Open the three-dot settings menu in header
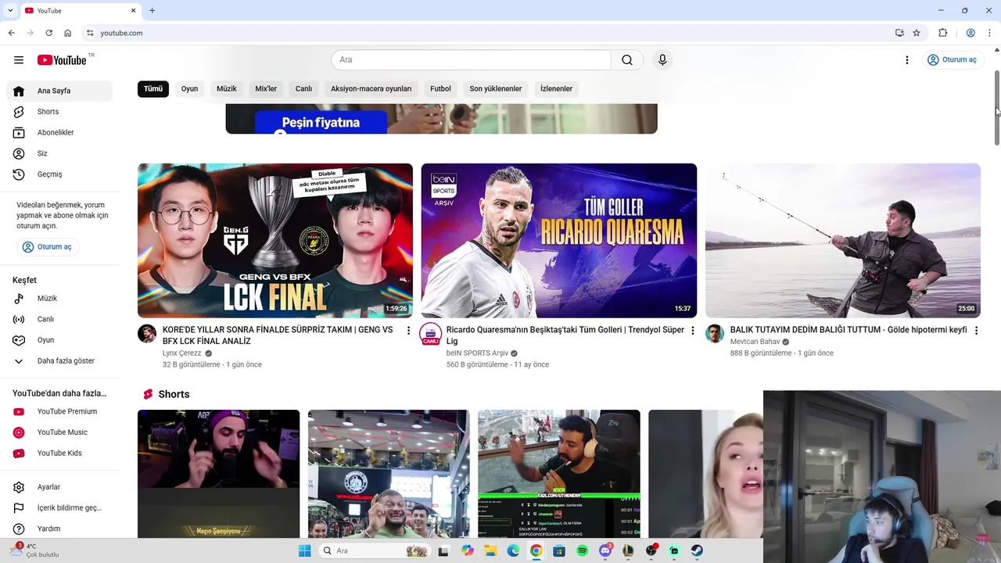 907,60
